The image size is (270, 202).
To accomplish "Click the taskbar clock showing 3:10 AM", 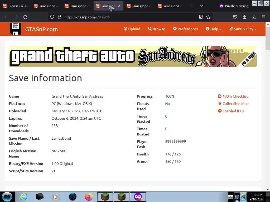I will point(256,197).
